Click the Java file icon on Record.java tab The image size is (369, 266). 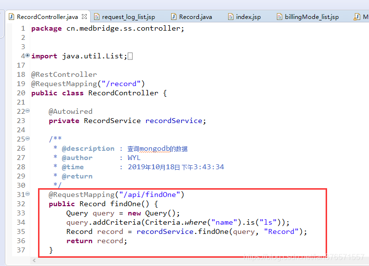pyautogui.click(x=174, y=17)
